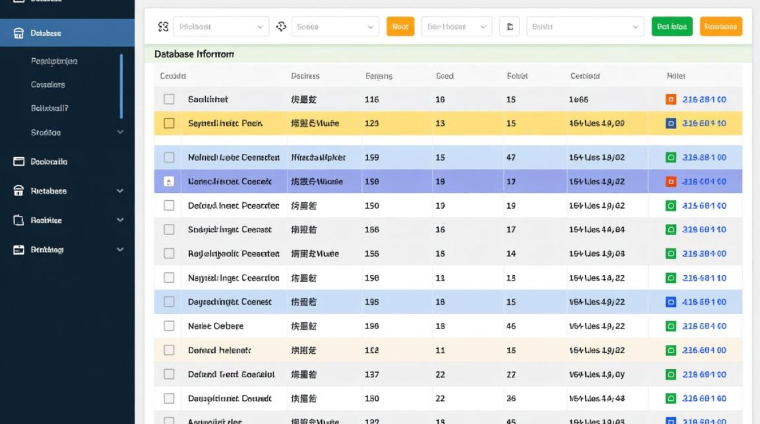The width and height of the screenshot is (760, 424).
Task: Click the red status icon in the purple highlighted row
Action: pyautogui.click(x=671, y=182)
